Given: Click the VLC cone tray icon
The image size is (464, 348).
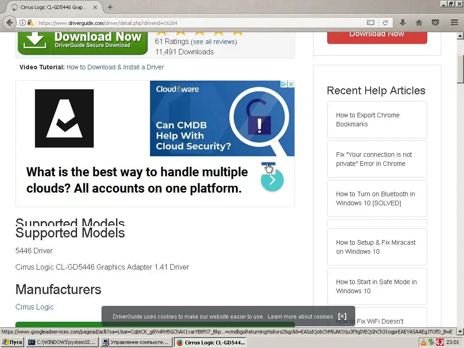Looking at the screenshot, I should pos(424,343).
